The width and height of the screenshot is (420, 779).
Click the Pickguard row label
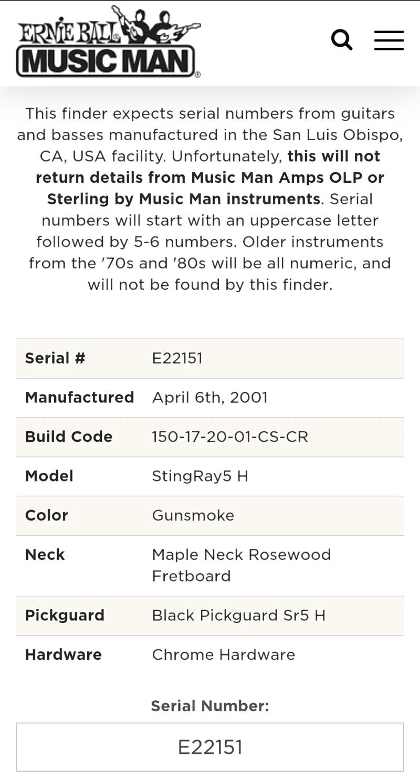tap(65, 615)
